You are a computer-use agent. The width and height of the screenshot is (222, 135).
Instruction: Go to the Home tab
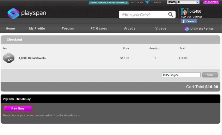pos(10,29)
